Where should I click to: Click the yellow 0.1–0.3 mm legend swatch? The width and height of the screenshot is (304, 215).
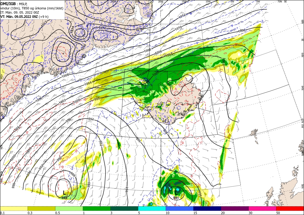point(14,209)
